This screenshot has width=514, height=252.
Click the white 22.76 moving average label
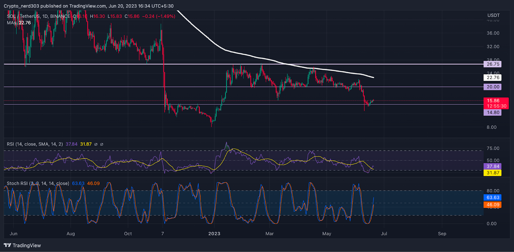pos(493,77)
